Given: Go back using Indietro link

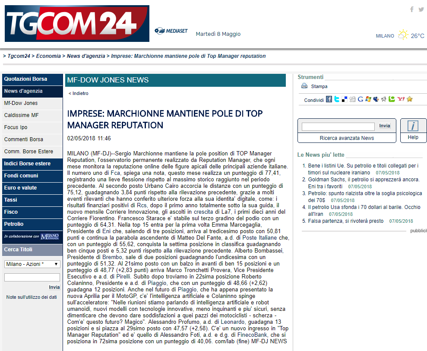Looking at the screenshot, I should [79, 93].
